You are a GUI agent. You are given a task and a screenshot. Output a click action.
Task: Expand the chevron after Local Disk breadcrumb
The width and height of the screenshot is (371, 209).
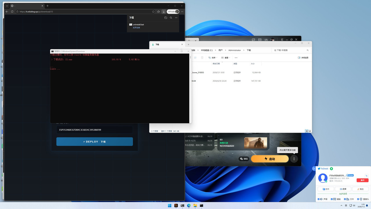[x=215, y=50]
